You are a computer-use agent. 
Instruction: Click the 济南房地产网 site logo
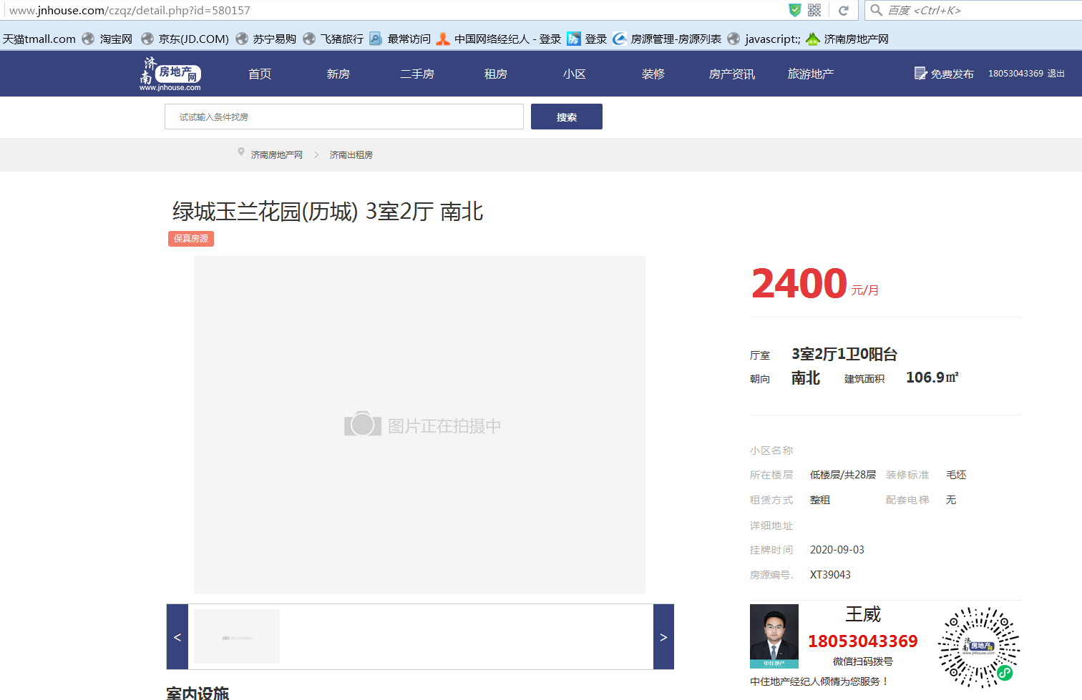pyautogui.click(x=170, y=74)
